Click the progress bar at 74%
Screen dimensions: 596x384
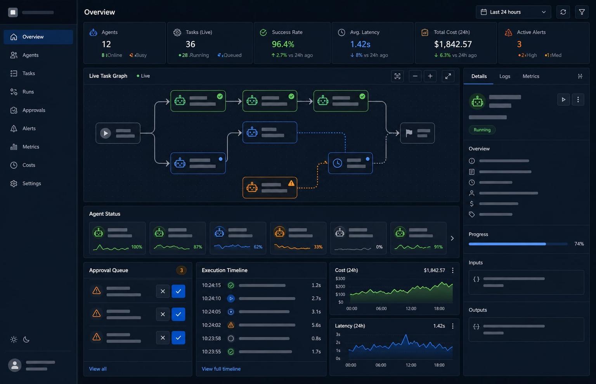(x=518, y=244)
